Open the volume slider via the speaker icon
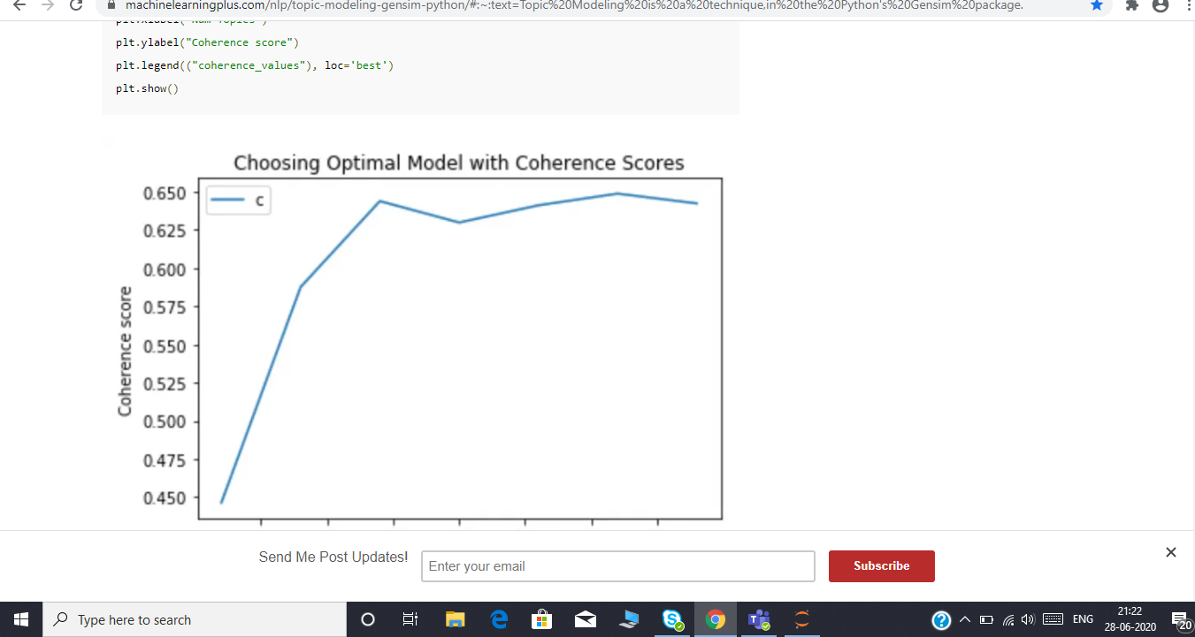1195x637 pixels. pyautogui.click(x=1028, y=619)
